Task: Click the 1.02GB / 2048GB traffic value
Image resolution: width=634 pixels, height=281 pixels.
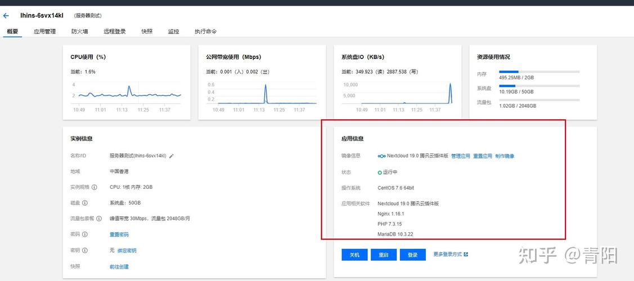Action: pyautogui.click(x=518, y=106)
